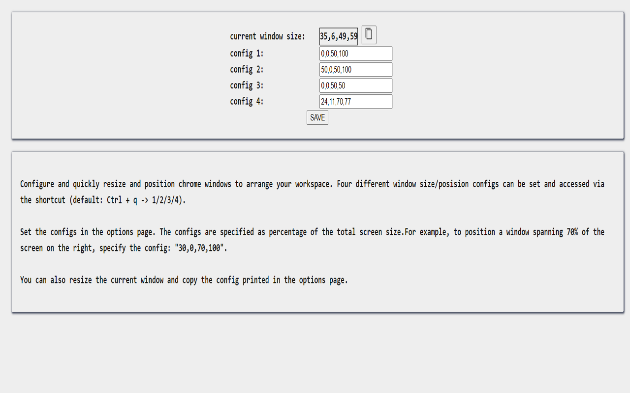Focus the config 1 input field
Viewport: 630px width, 393px height.
355,54
